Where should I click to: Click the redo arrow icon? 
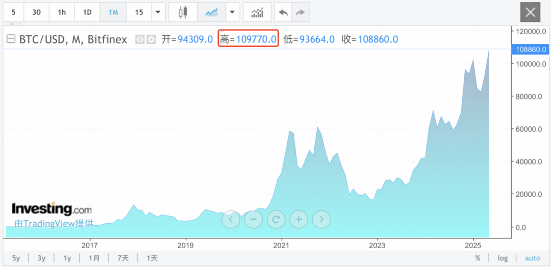[x=300, y=12]
